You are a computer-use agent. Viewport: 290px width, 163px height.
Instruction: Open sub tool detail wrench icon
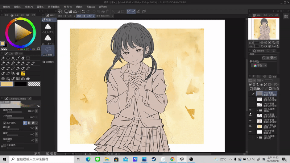tap(39, 153)
